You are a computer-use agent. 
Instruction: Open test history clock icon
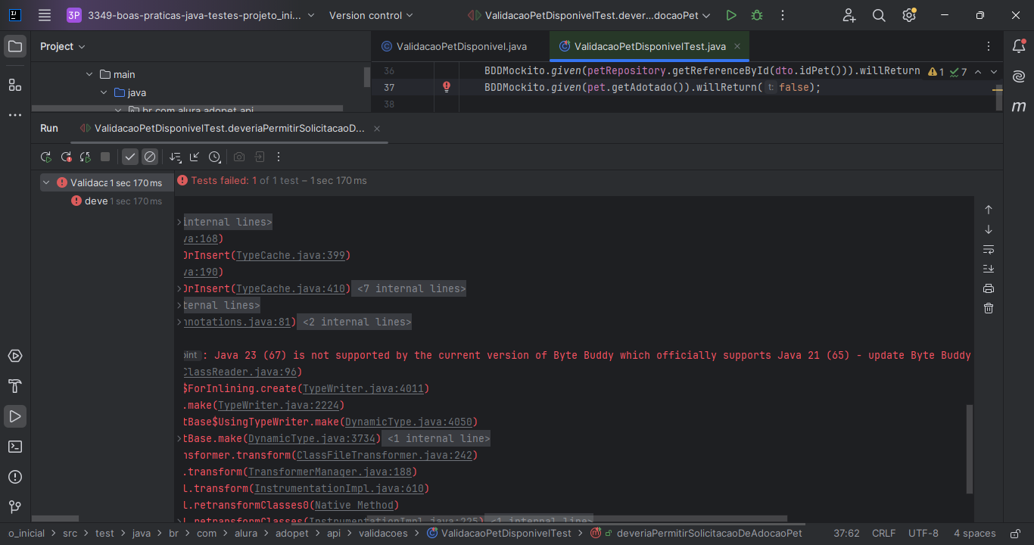tap(215, 157)
